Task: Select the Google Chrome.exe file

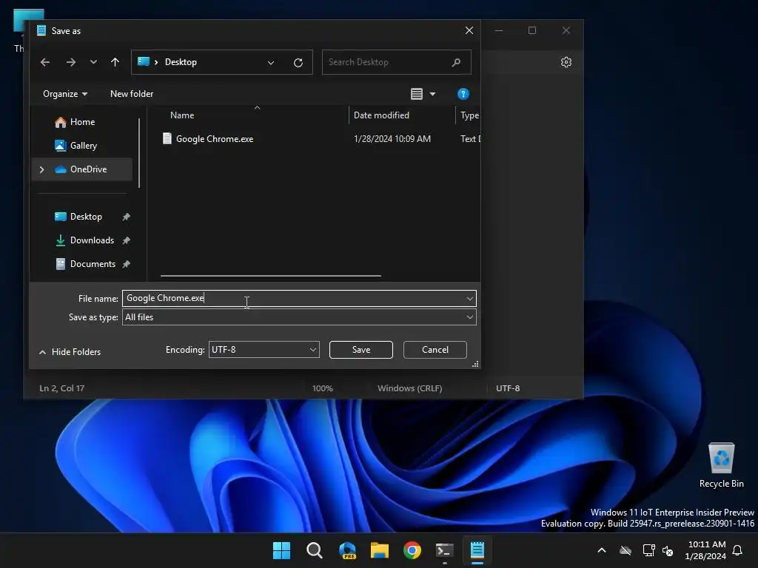Action: (214, 138)
